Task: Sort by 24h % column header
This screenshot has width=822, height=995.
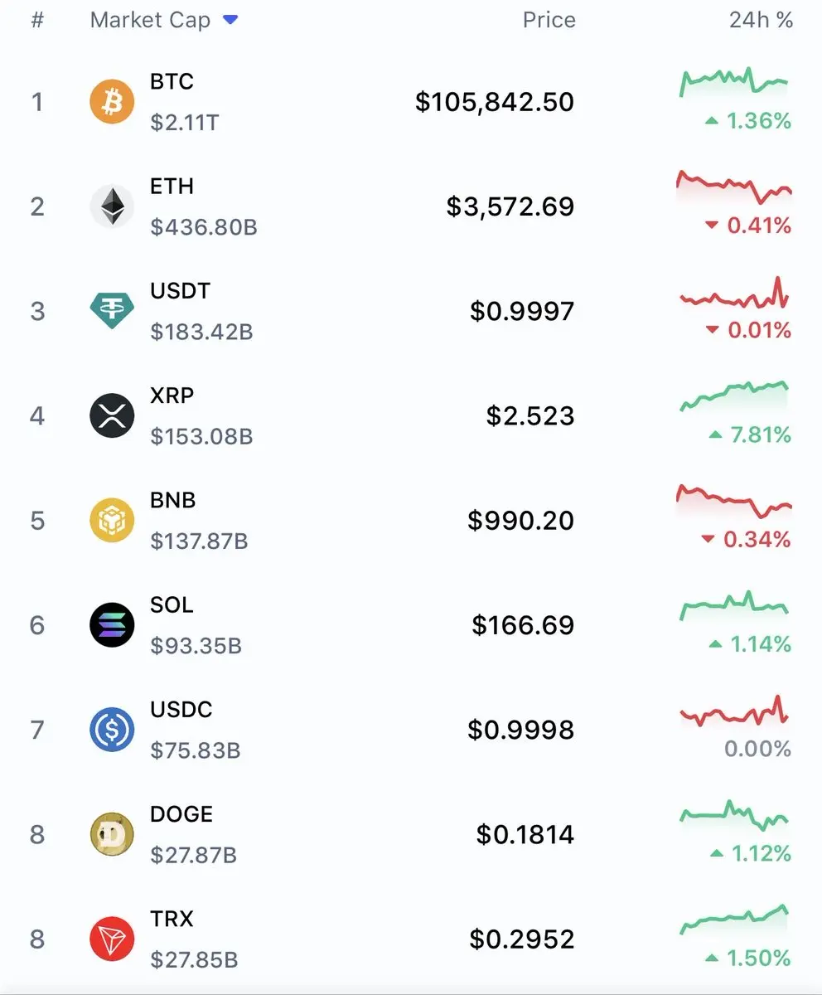Action: (x=761, y=20)
